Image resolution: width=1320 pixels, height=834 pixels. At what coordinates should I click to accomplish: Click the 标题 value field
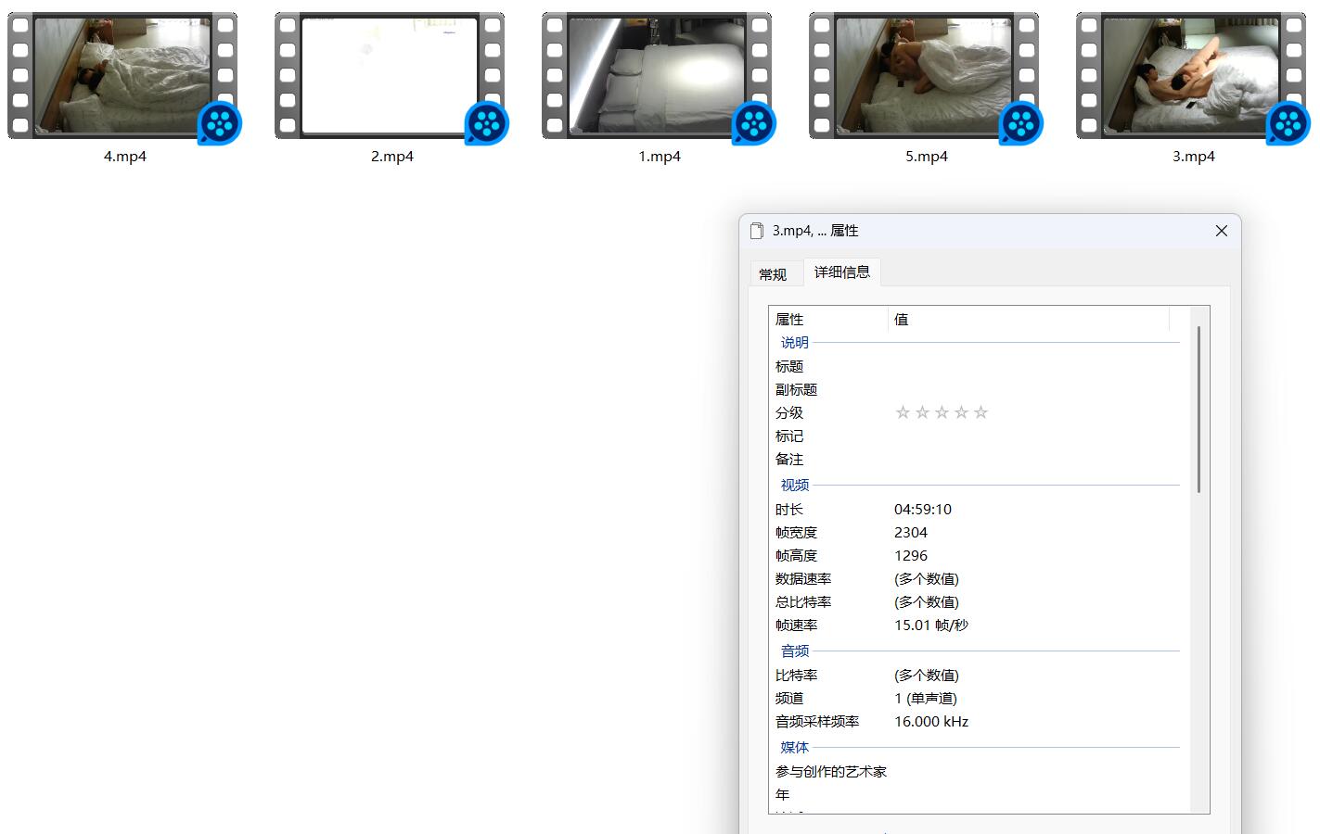pos(1034,367)
